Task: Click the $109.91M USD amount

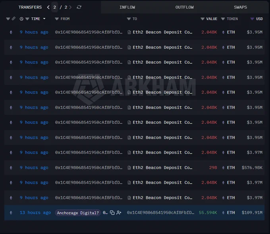Action: pyautogui.click(x=252, y=213)
